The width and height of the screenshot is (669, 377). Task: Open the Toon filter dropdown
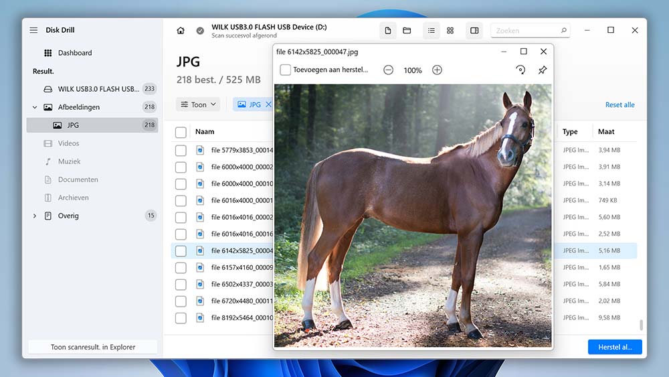(x=198, y=104)
